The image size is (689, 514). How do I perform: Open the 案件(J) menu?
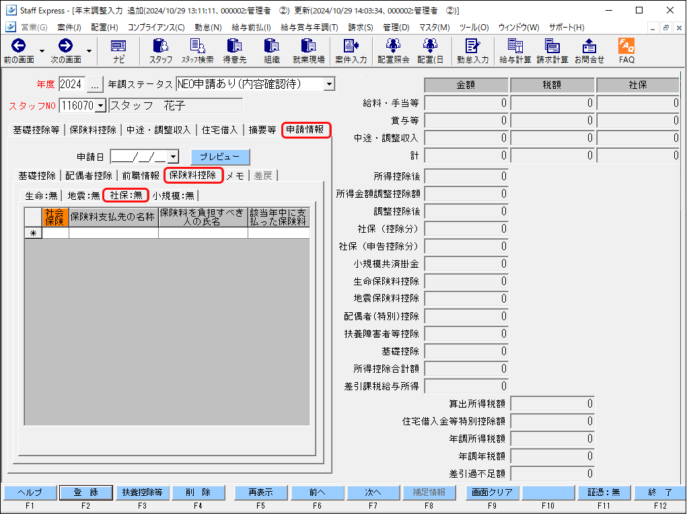coord(69,27)
